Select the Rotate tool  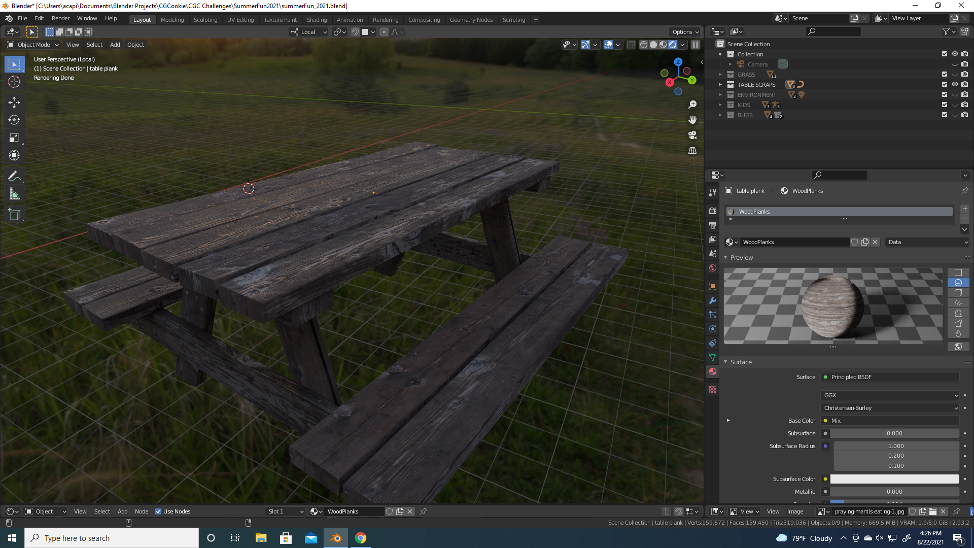(x=14, y=120)
